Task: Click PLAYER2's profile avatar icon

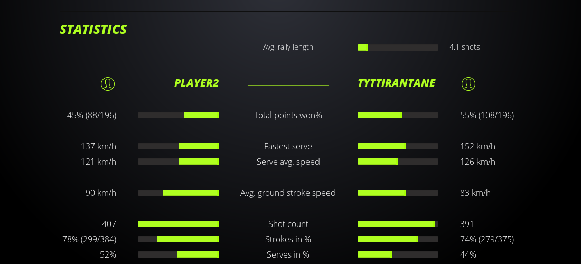Action: coord(107,83)
